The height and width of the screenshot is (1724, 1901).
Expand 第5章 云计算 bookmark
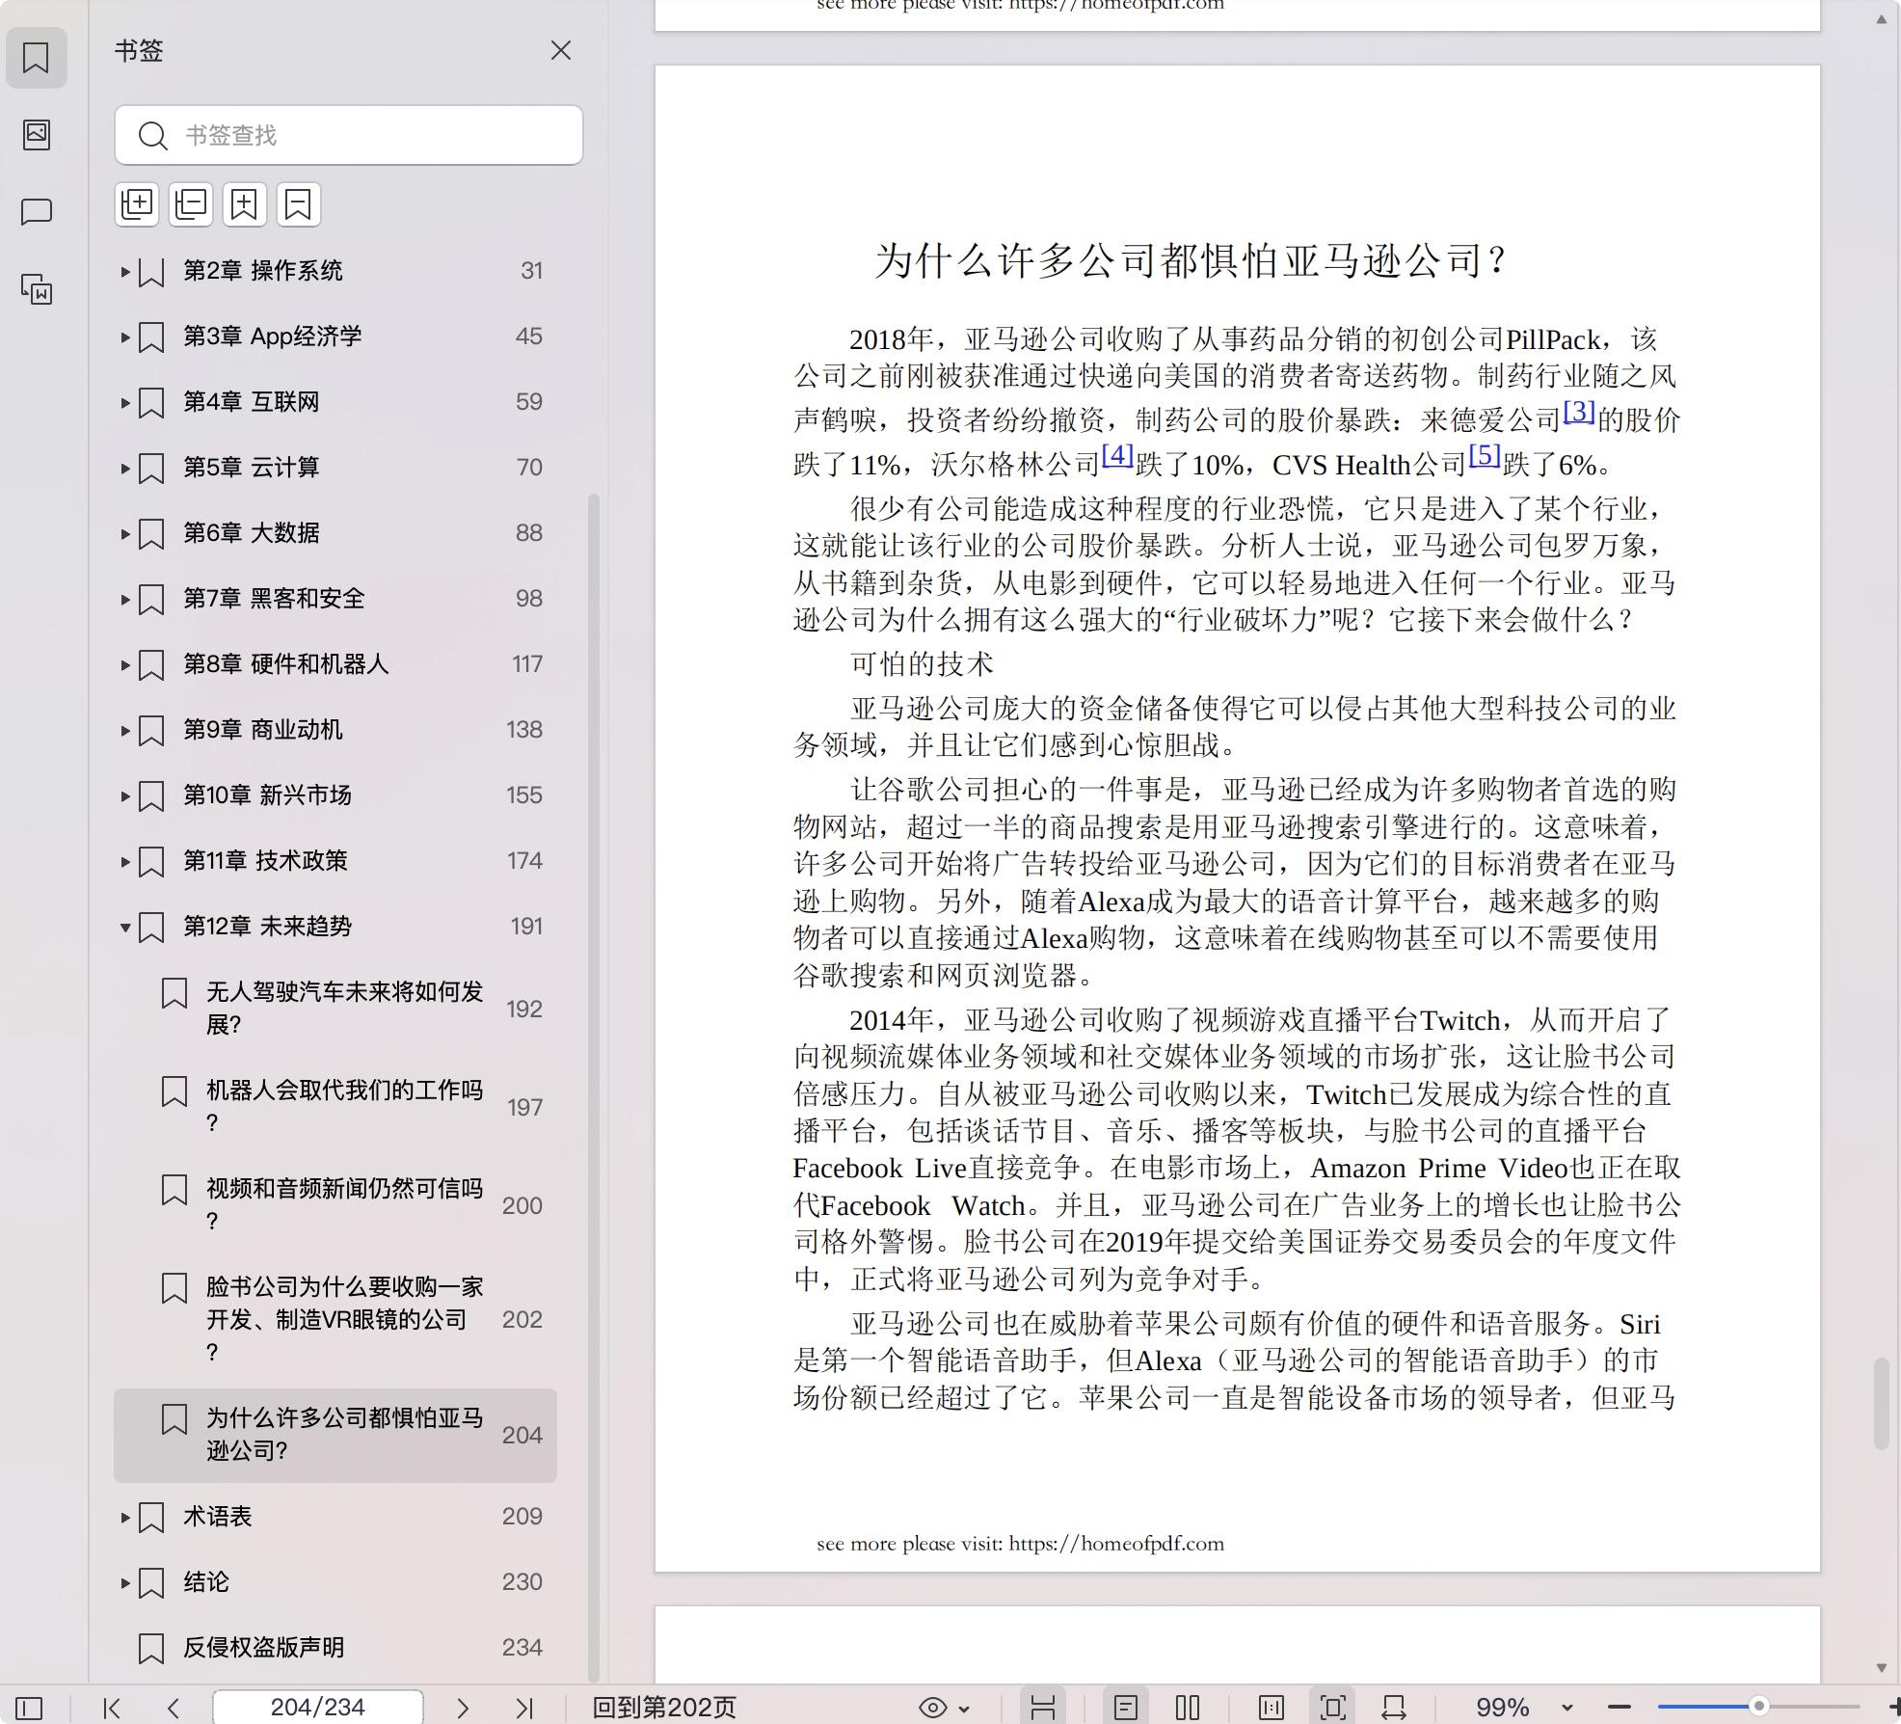tap(125, 469)
